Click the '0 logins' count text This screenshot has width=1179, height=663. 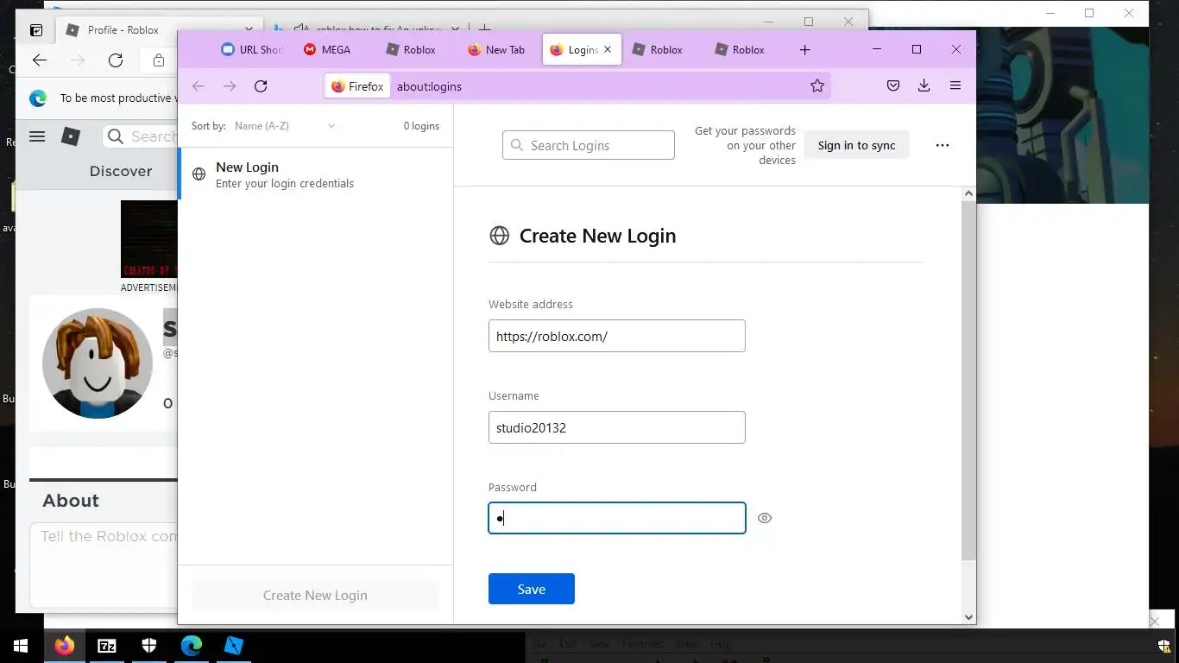click(x=421, y=126)
